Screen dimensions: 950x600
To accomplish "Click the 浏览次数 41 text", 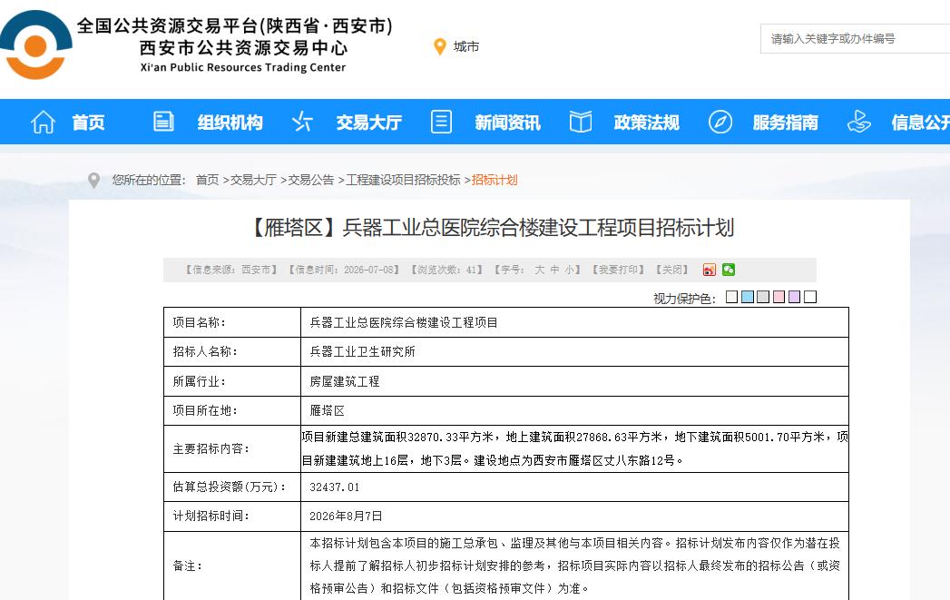I will click(446, 270).
